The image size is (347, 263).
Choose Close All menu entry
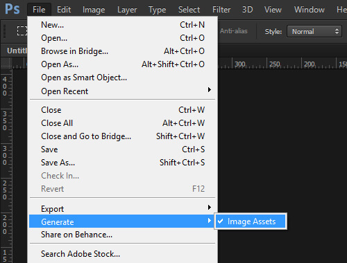tap(123, 123)
